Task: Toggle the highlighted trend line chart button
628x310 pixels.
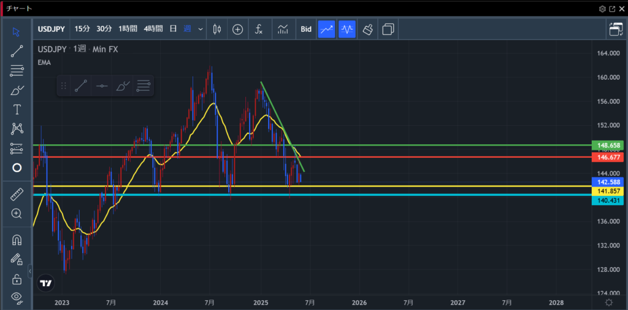Action: [x=326, y=29]
